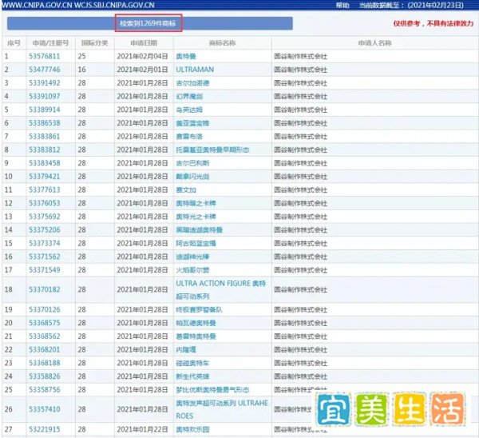The height and width of the screenshot is (438, 479).
Task: Select class 25 in the 53576811 row
Action: tap(81, 56)
